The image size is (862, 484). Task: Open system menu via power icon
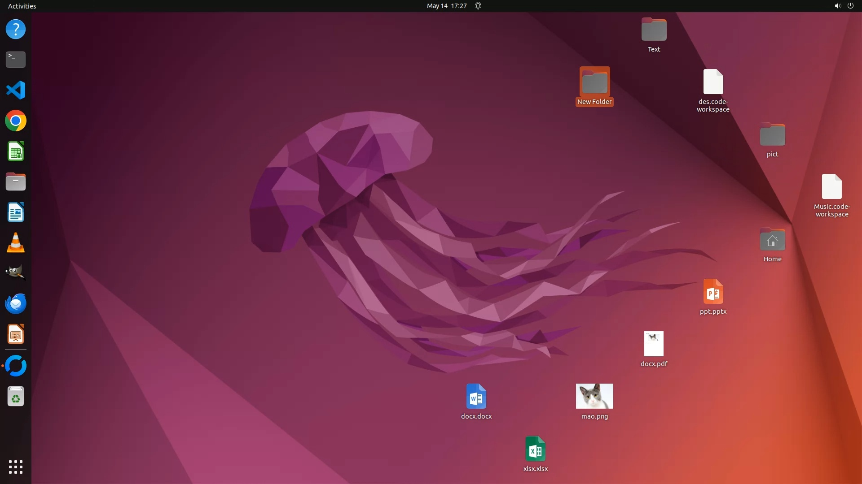coord(850,6)
